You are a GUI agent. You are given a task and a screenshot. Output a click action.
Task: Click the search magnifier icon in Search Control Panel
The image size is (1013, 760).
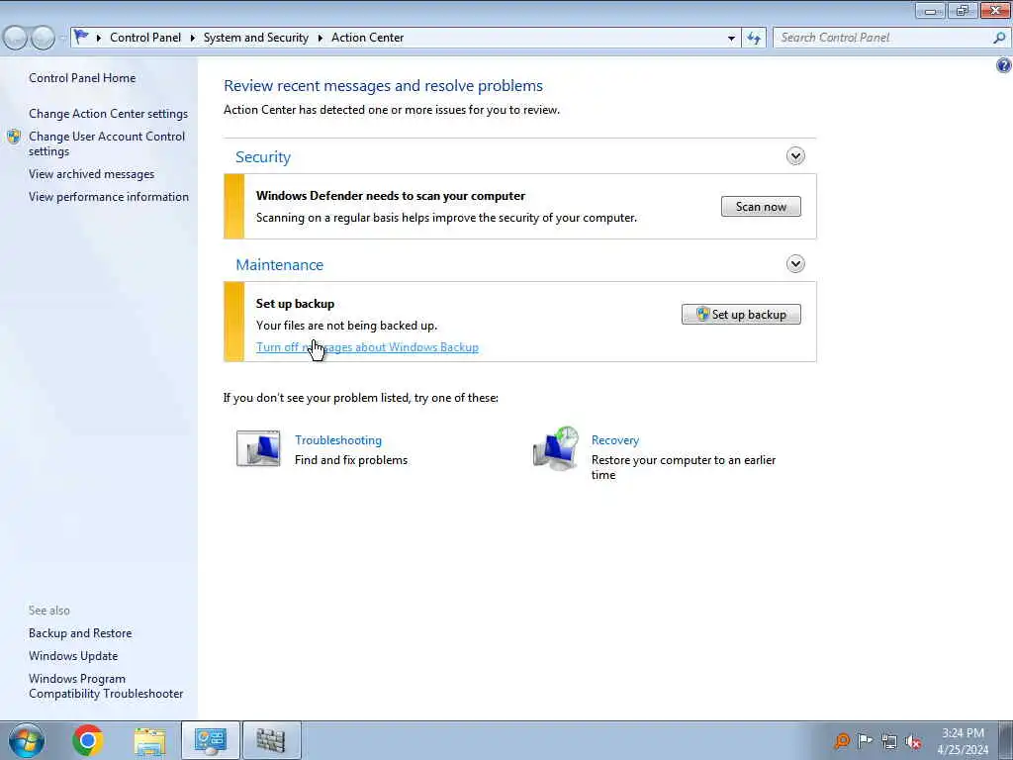pos(999,38)
